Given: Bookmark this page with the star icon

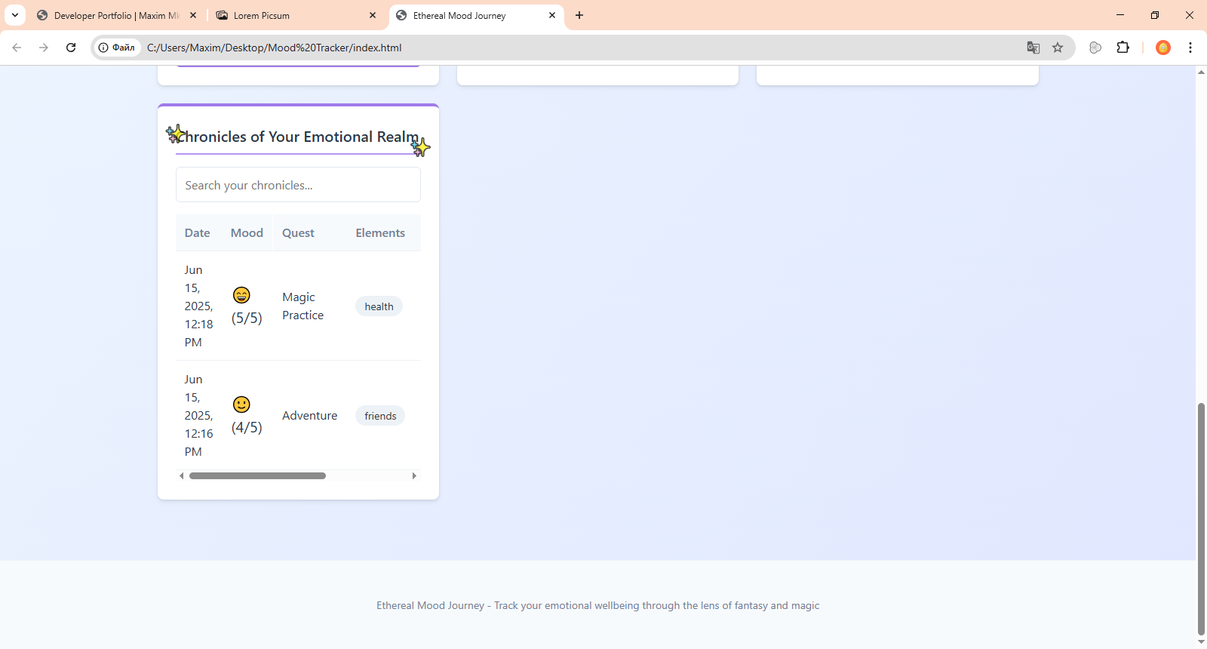Looking at the screenshot, I should (x=1058, y=48).
